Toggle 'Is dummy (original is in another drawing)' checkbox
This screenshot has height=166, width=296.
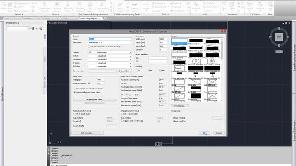[89, 47]
